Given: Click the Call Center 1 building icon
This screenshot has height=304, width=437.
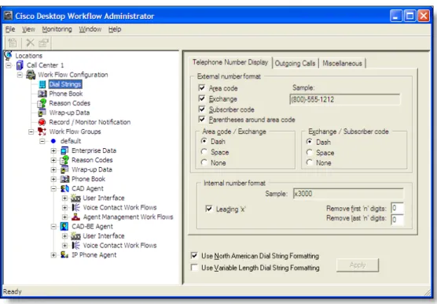Looking at the screenshot, I should [20, 65].
